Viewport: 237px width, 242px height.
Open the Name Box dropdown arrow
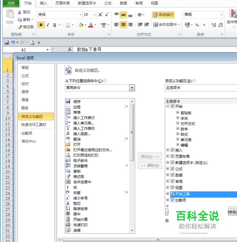pos(47,50)
